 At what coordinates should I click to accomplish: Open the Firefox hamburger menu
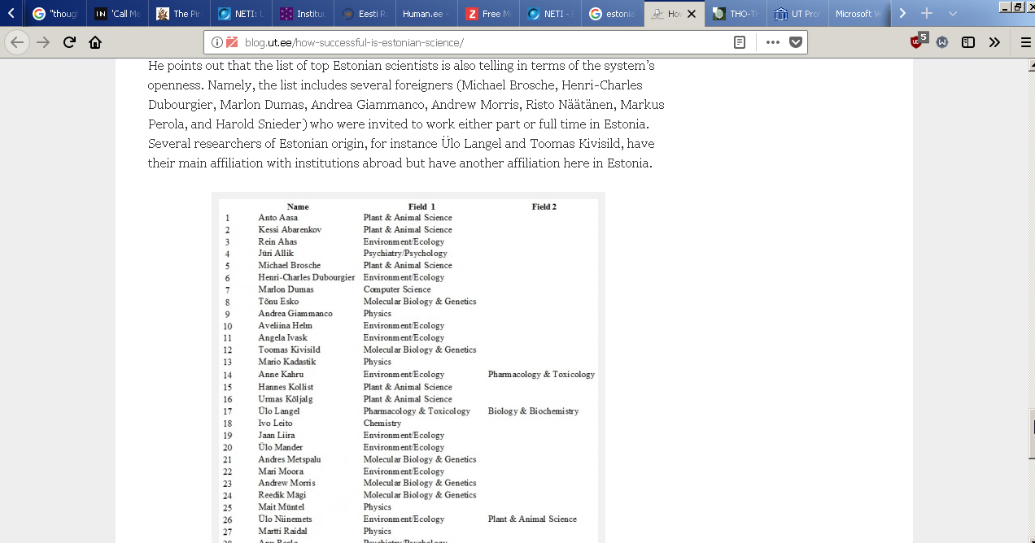click(1025, 42)
